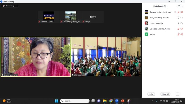Select Lestari Moerdijat participant name
Image resolution: width=185 pixels, height=104 pixels.
[157, 23]
